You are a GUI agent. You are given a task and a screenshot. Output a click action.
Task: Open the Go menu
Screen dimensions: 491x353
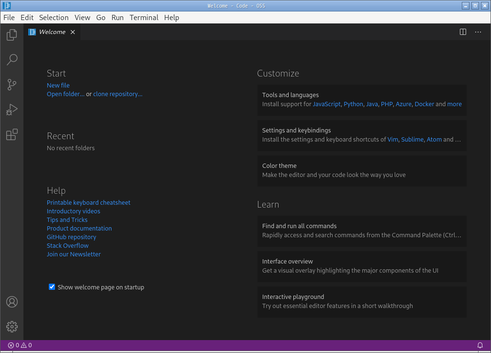click(100, 18)
